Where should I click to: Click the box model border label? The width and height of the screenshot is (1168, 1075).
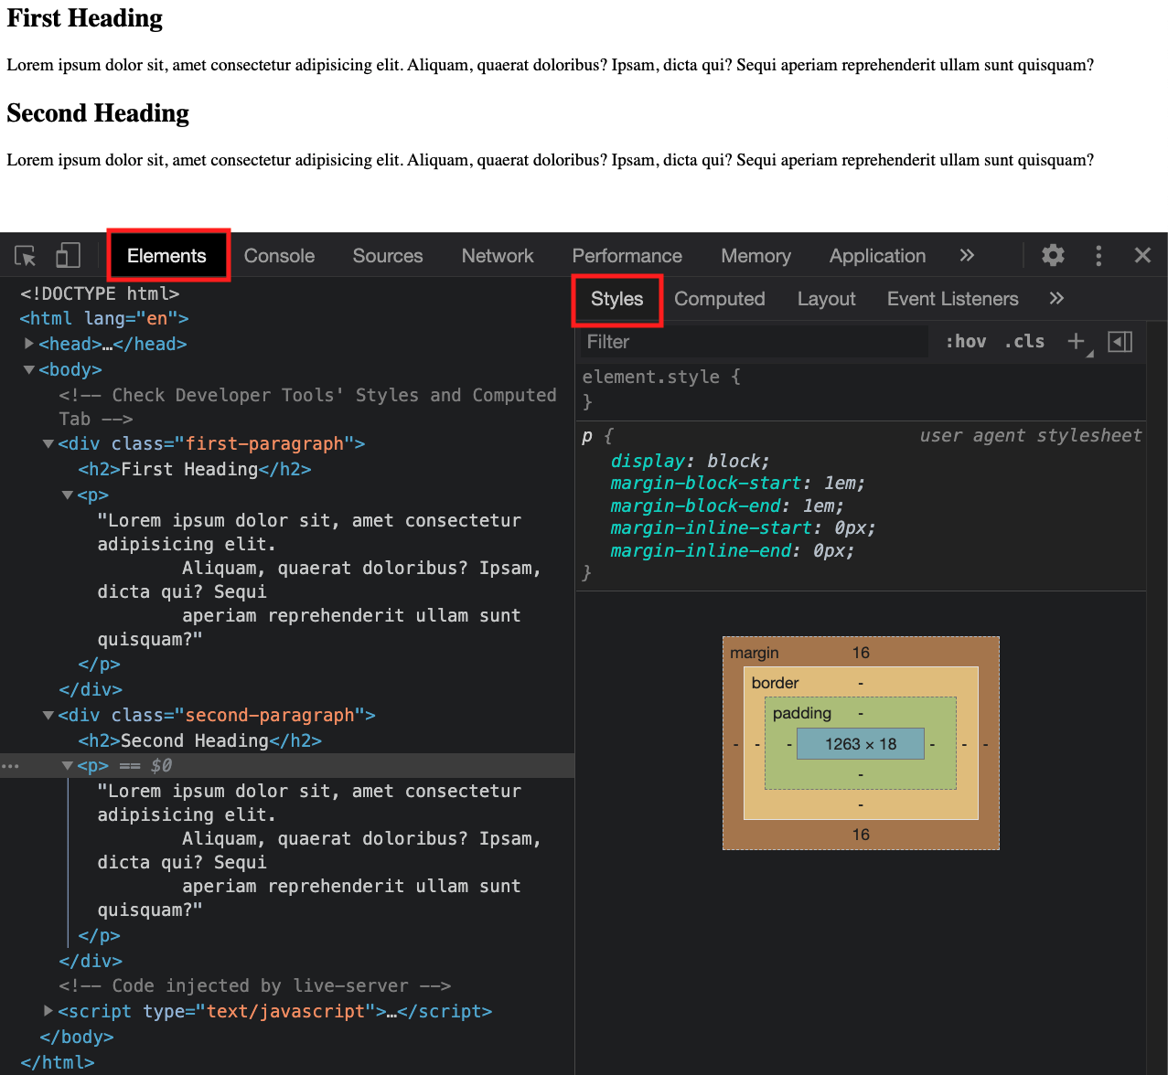click(x=775, y=683)
